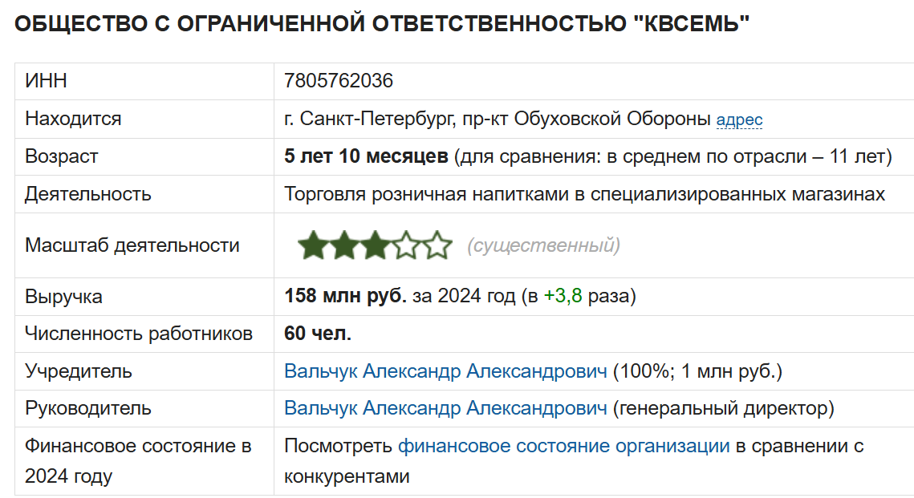Click the "Финансовое состояние в 2024 году" row label
This screenshot has height=498, width=914.
coord(138,461)
